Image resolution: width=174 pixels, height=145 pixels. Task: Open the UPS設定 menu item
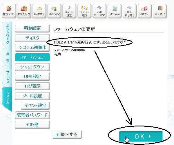pyautogui.click(x=32, y=77)
